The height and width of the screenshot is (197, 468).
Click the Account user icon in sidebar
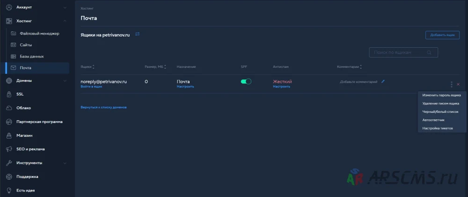pos(9,7)
